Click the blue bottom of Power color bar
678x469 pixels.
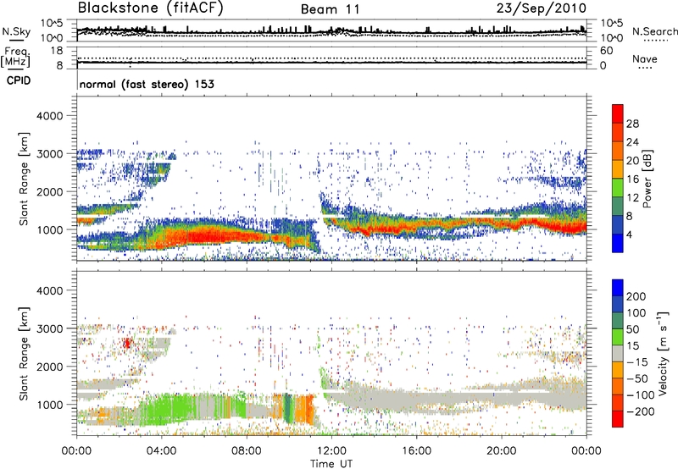tap(618, 243)
